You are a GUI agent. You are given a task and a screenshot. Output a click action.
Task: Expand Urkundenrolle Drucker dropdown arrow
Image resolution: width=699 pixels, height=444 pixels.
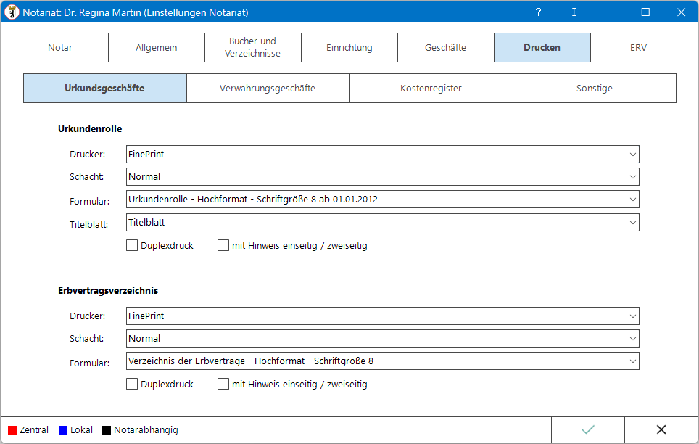632,155
